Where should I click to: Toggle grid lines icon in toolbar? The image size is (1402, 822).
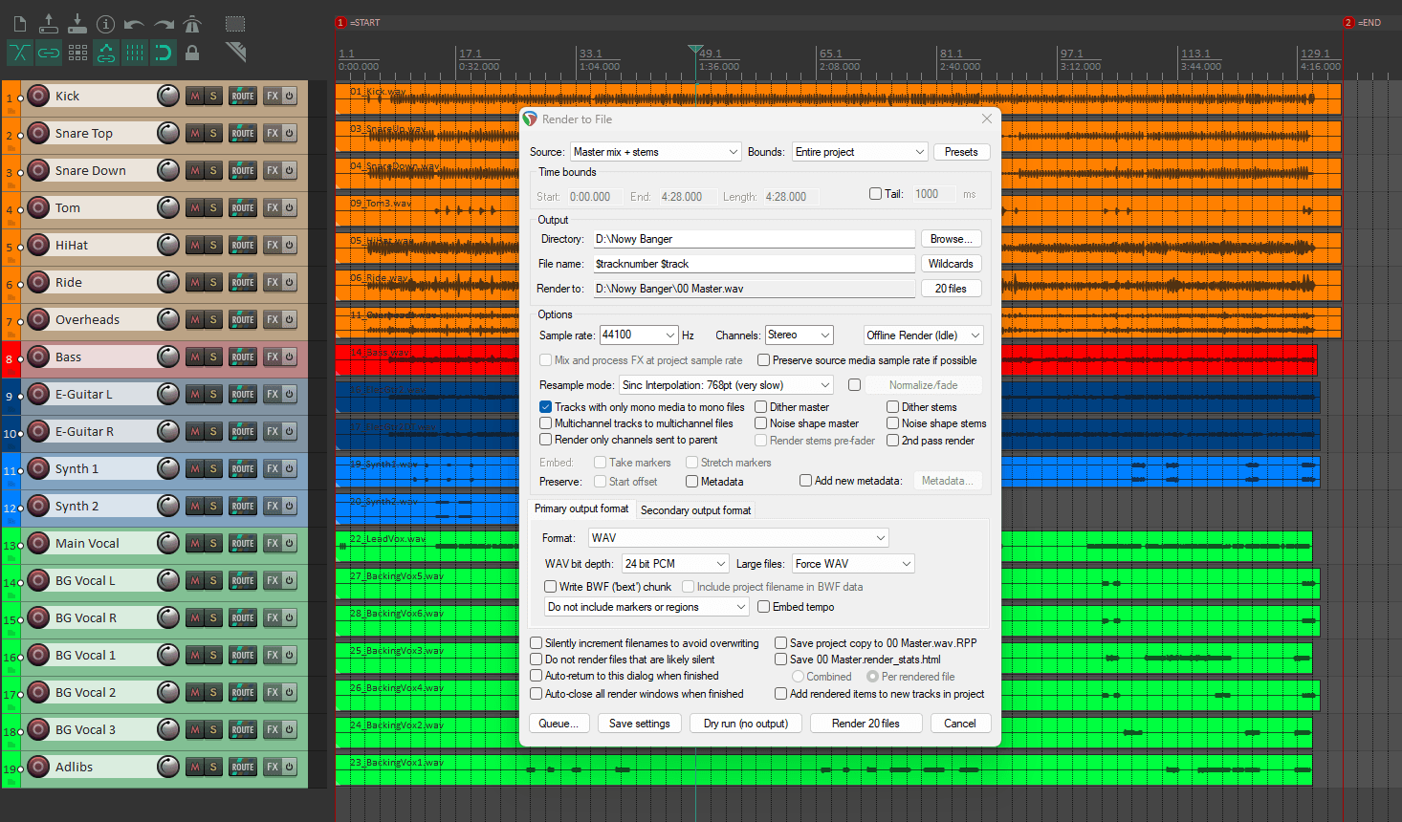tap(135, 53)
